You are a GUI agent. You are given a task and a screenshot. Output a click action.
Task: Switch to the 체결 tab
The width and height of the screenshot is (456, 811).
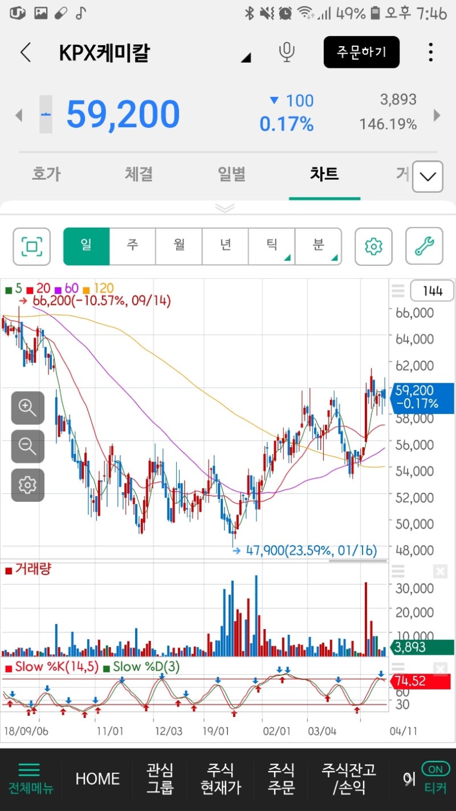(139, 174)
